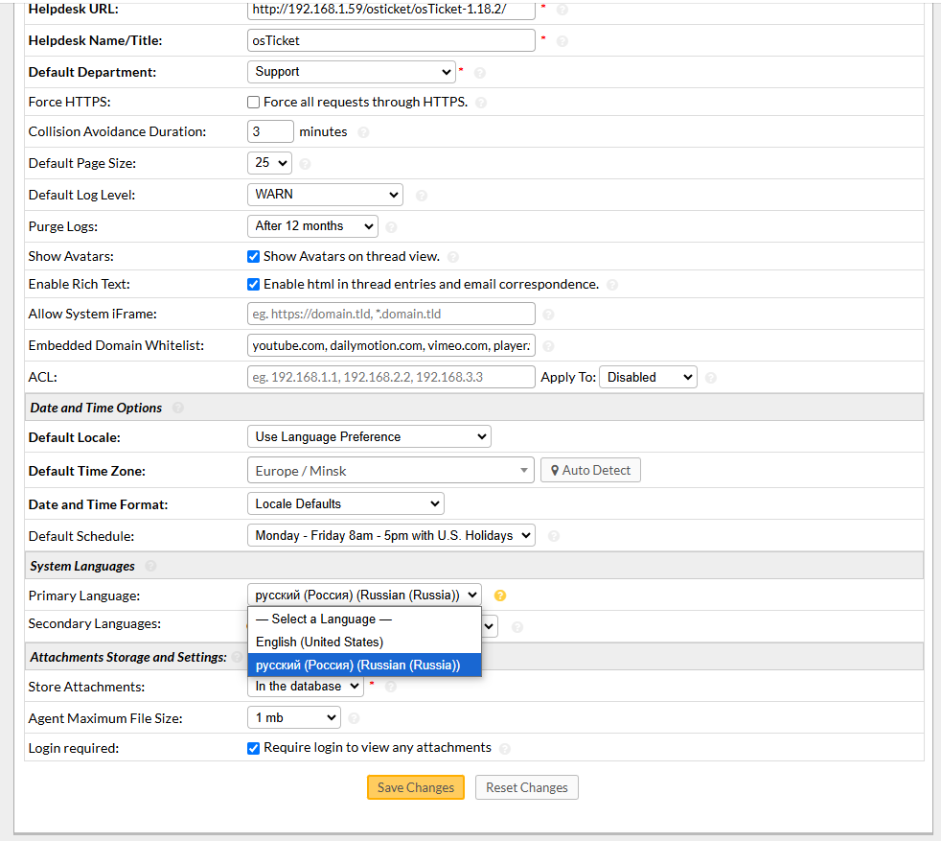
Task: Click help icon beside Agent Maximum File Size
Action: tap(354, 718)
